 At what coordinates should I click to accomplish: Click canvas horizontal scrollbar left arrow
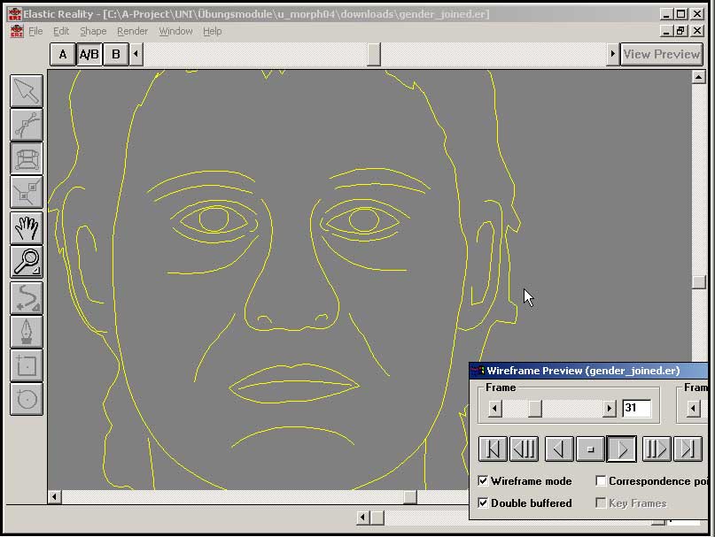pos(55,497)
